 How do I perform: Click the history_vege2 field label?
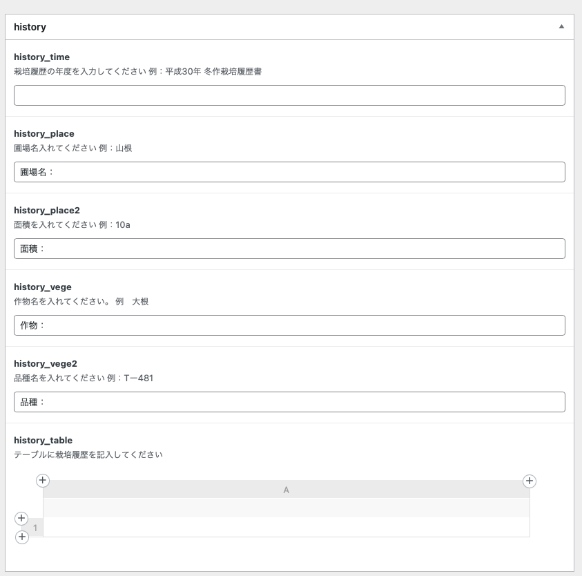coord(46,363)
